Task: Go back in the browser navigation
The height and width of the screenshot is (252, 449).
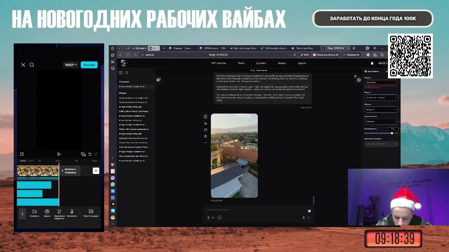Action: [x=120, y=55]
